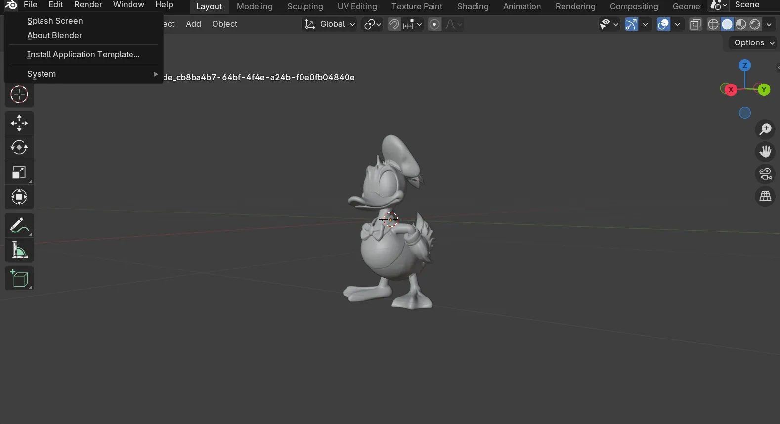Switch to wireframe viewport shading
The width and height of the screenshot is (780, 424).
point(713,24)
